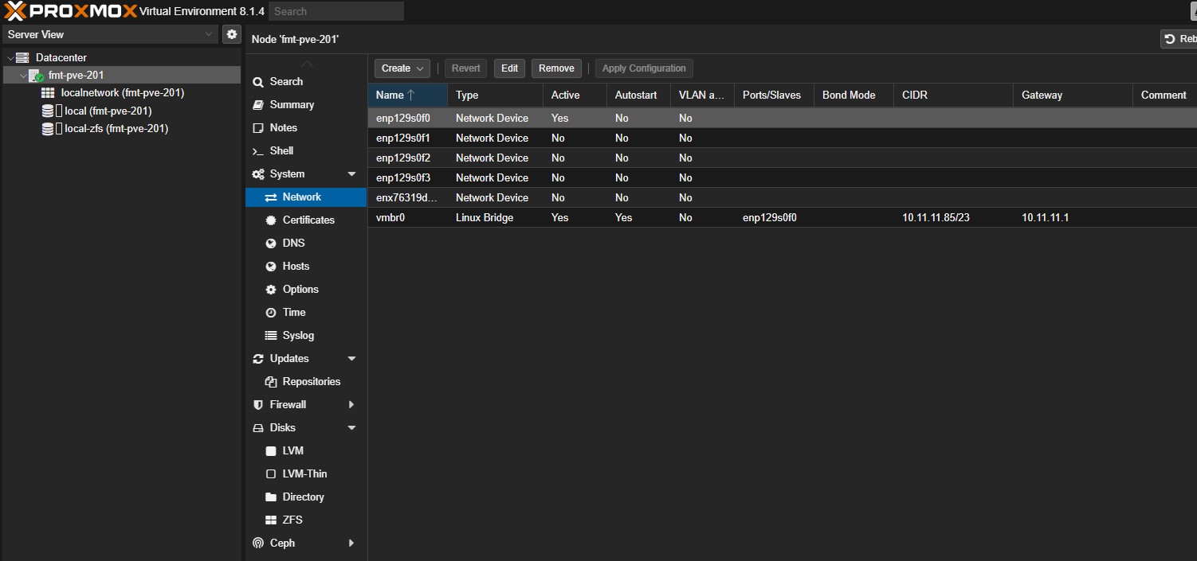Viewport: 1197px width, 561px height.
Task: Click the DNS globe icon
Action: tap(270, 243)
